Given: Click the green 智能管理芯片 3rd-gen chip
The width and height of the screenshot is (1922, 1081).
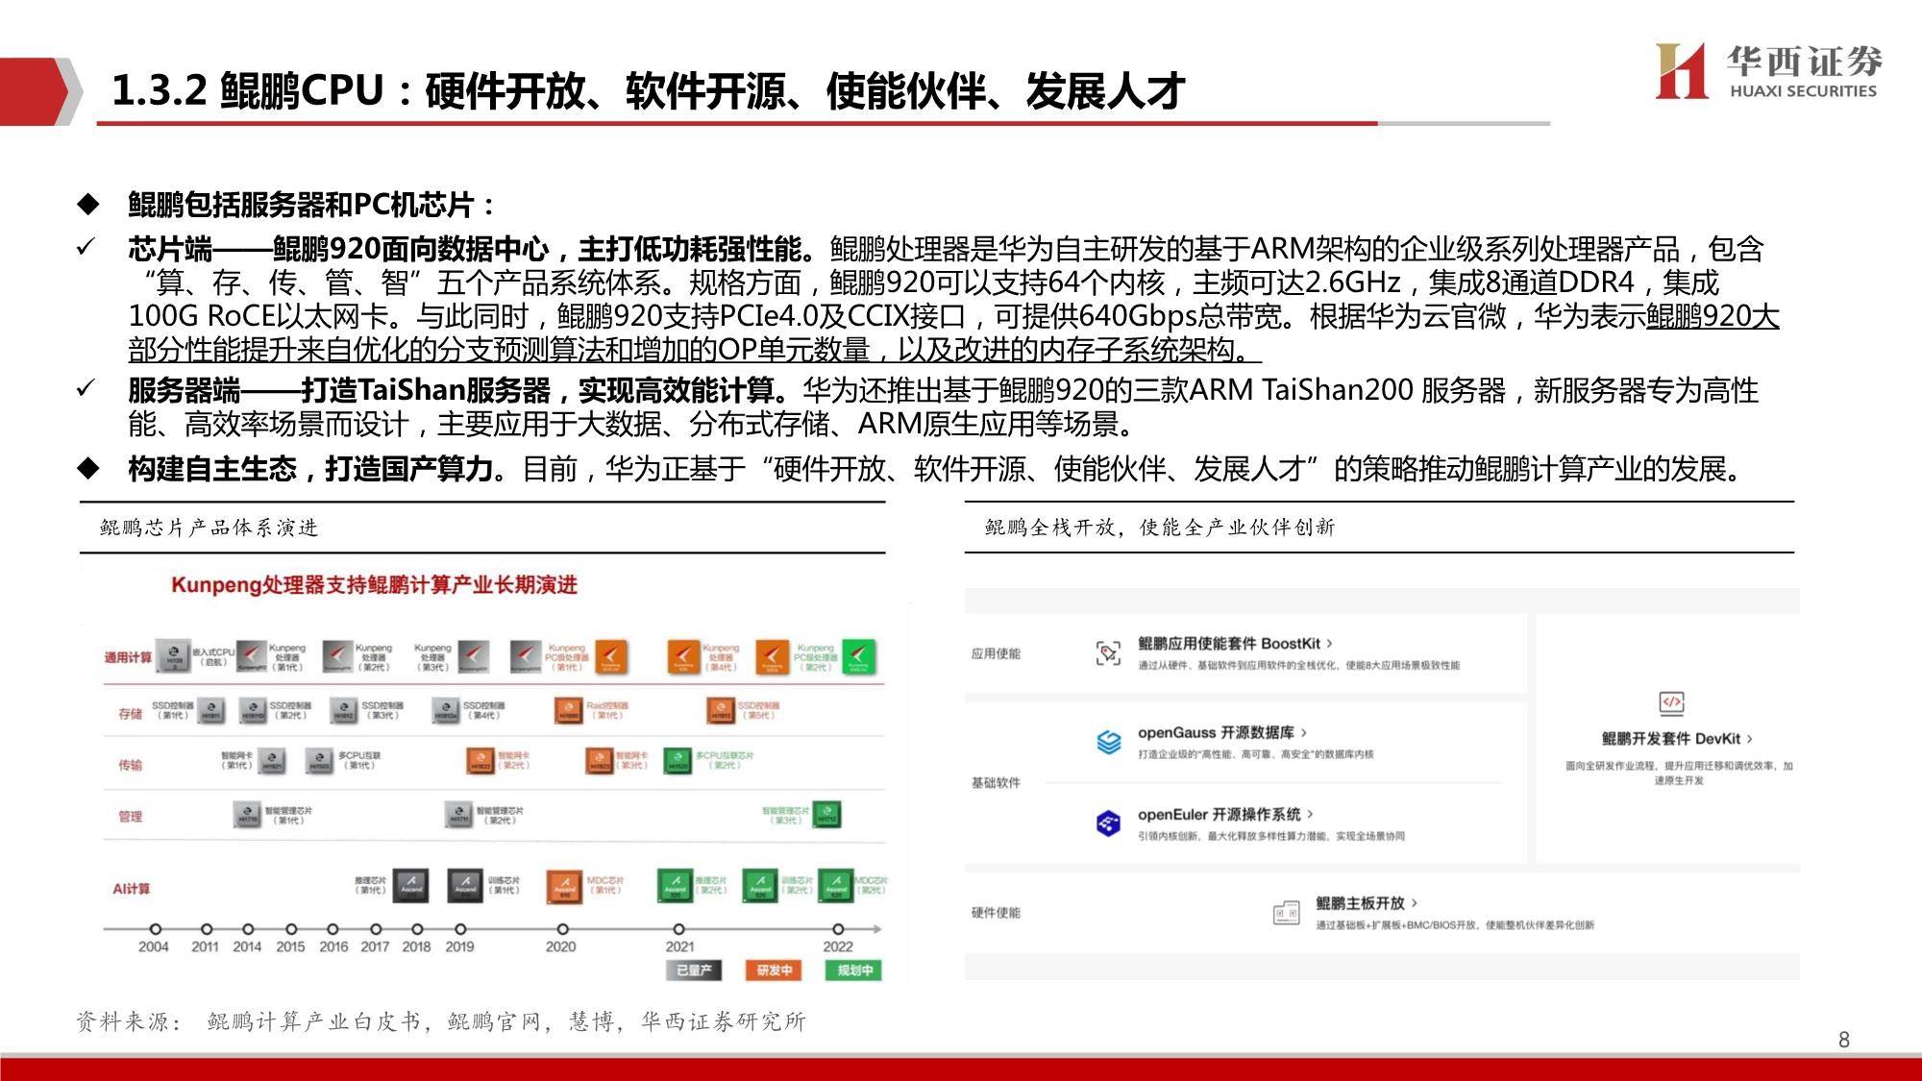Looking at the screenshot, I should [x=827, y=816].
